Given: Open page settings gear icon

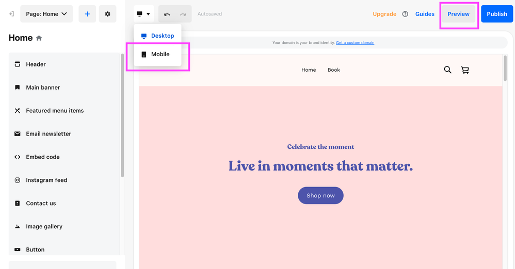Looking at the screenshot, I should coord(107,14).
